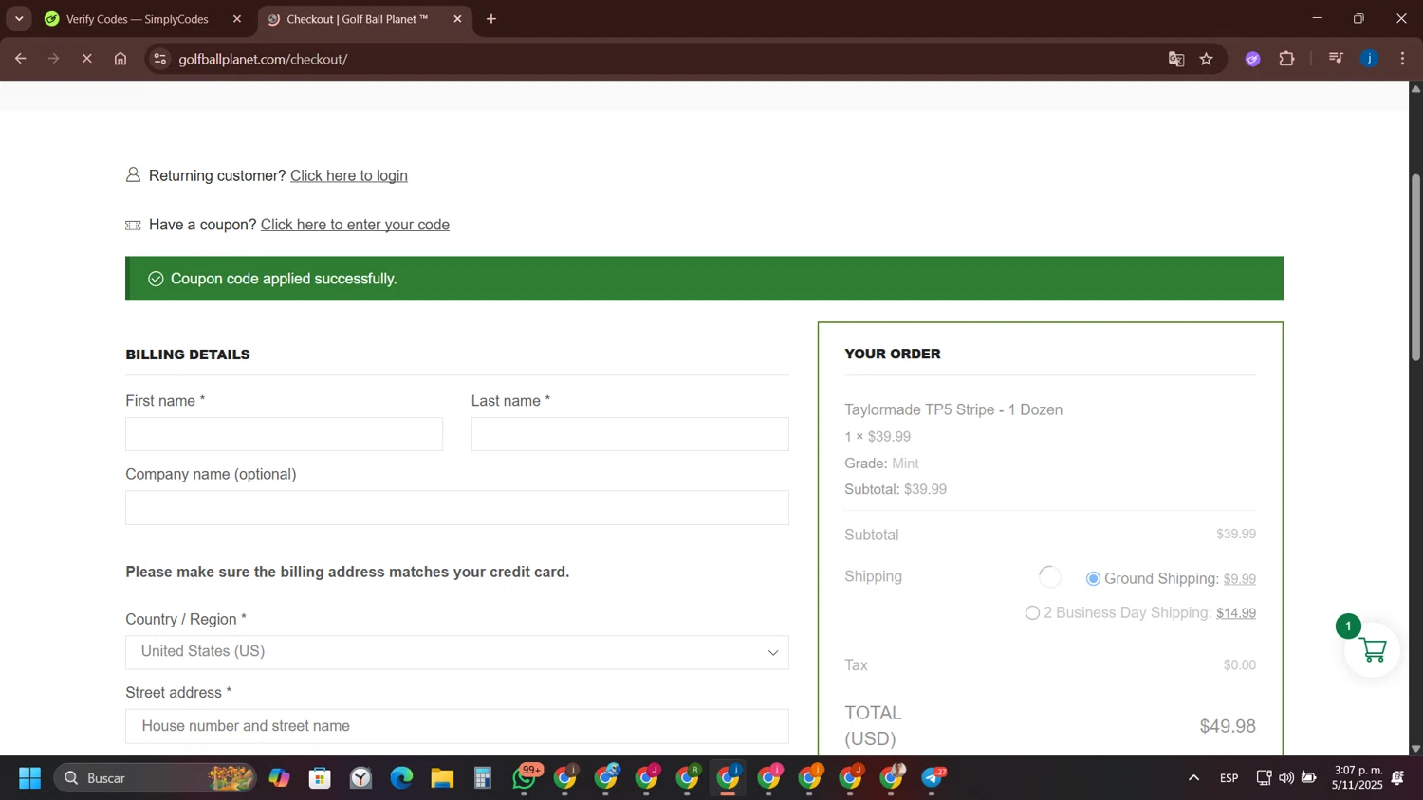
Task: Close the Verify Codes SimplyCodes tab
Action: [237, 19]
